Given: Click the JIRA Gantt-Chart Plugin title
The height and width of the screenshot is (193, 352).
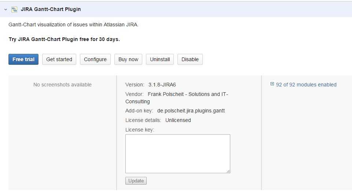Looking at the screenshot, I should point(51,10).
